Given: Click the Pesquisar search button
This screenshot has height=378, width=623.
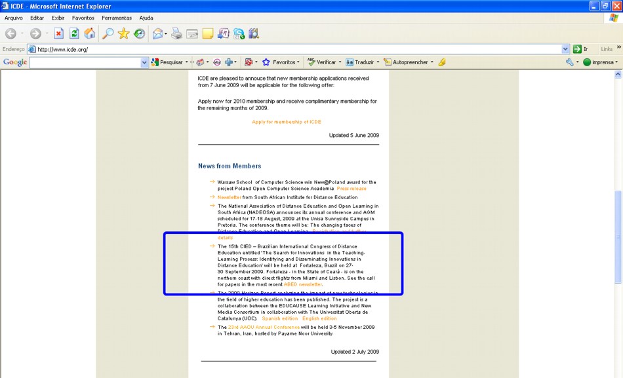Looking at the screenshot, I should (x=167, y=62).
